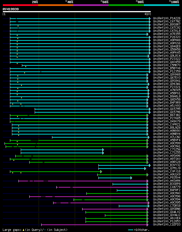Select the AV419939 query name

coord(11,9)
